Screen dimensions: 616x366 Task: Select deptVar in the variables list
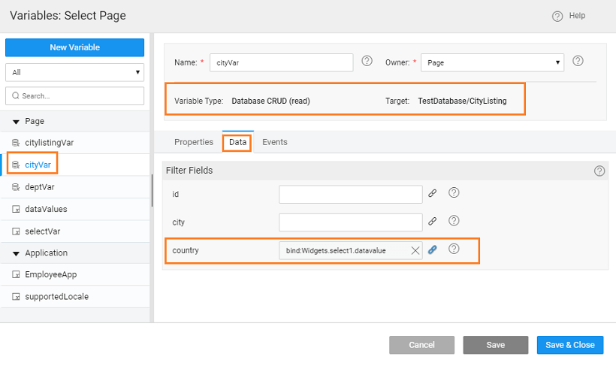click(x=40, y=186)
